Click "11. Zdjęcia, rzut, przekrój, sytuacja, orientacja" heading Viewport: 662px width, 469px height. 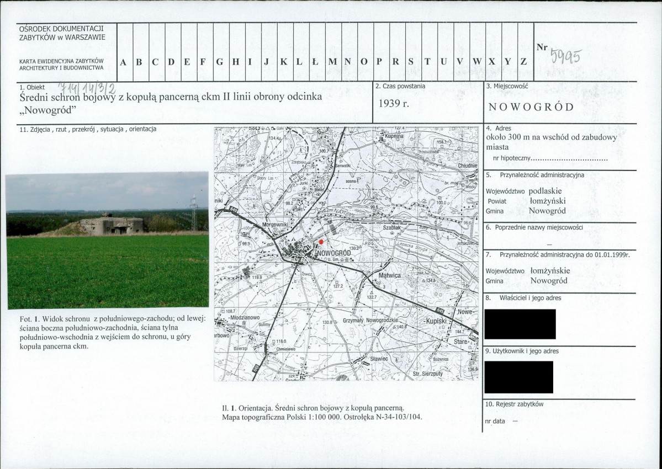pyautogui.click(x=88, y=129)
